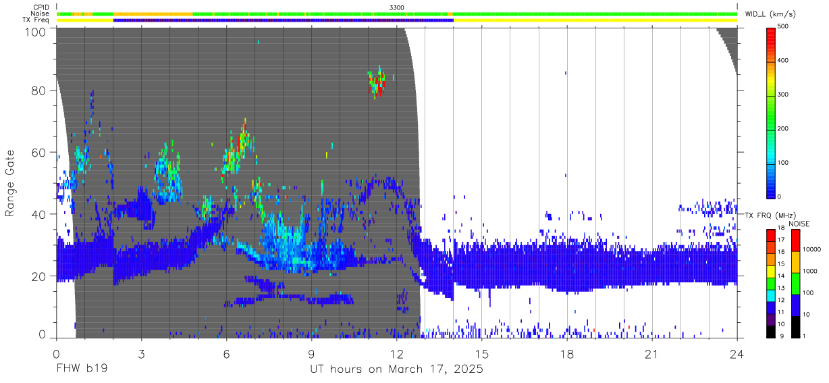Click the 10000 tick on NOISE legend
This screenshot has height=383, width=829.
pos(812,251)
